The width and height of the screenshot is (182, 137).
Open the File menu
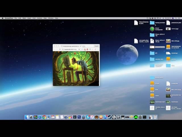pyautogui.click(x=16, y=18)
